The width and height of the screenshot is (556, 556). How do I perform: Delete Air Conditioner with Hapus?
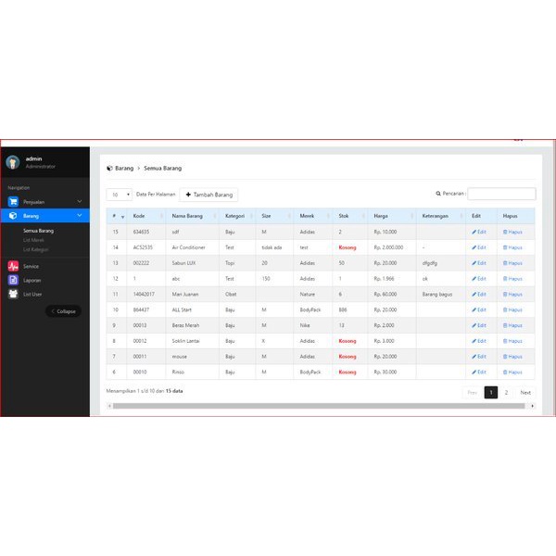[512, 247]
